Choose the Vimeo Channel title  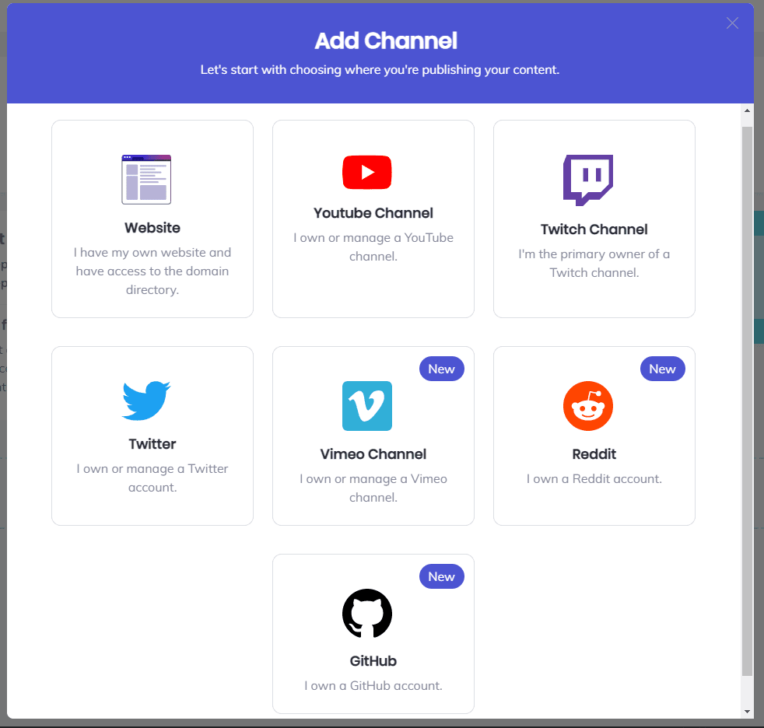373,454
